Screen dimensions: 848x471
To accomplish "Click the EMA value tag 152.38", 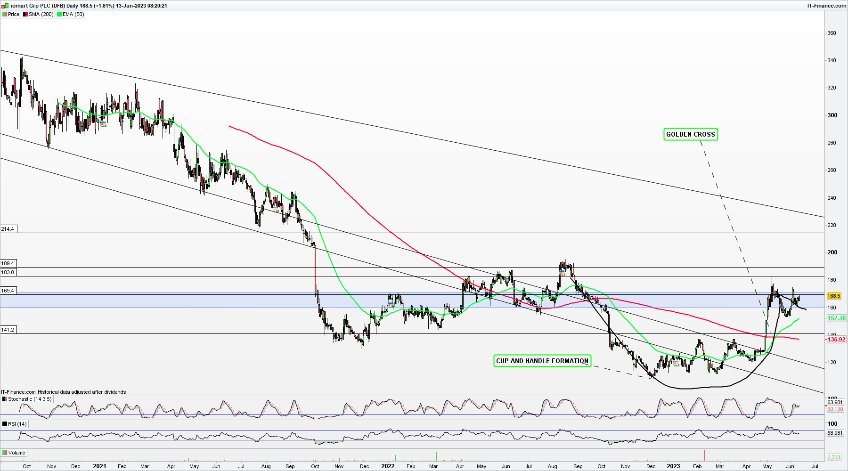I will [837, 318].
